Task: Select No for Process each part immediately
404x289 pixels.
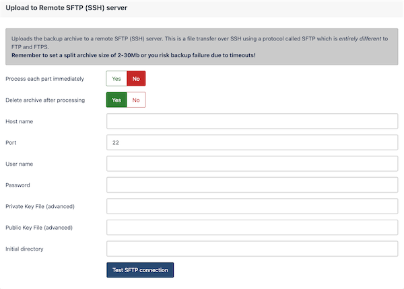Action: pyautogui.click(x=136, y=79)
